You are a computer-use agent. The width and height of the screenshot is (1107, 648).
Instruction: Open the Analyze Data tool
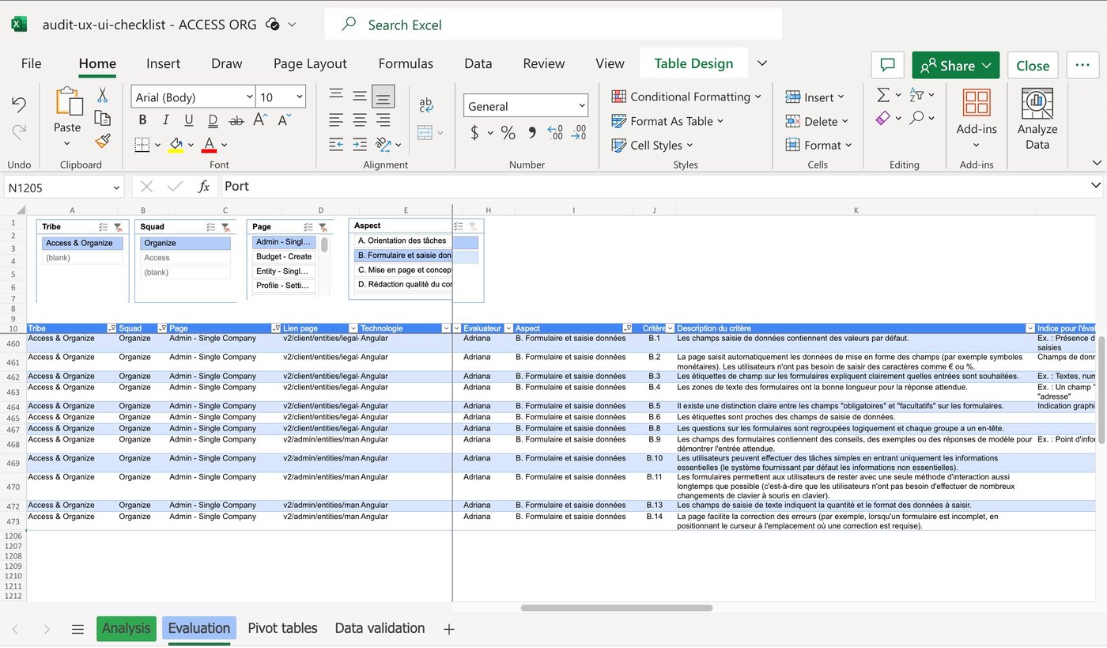click(x=1037, y=119)
